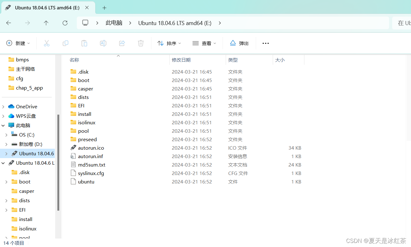
Task: Go up one folder level
Action: pos(46,23)
